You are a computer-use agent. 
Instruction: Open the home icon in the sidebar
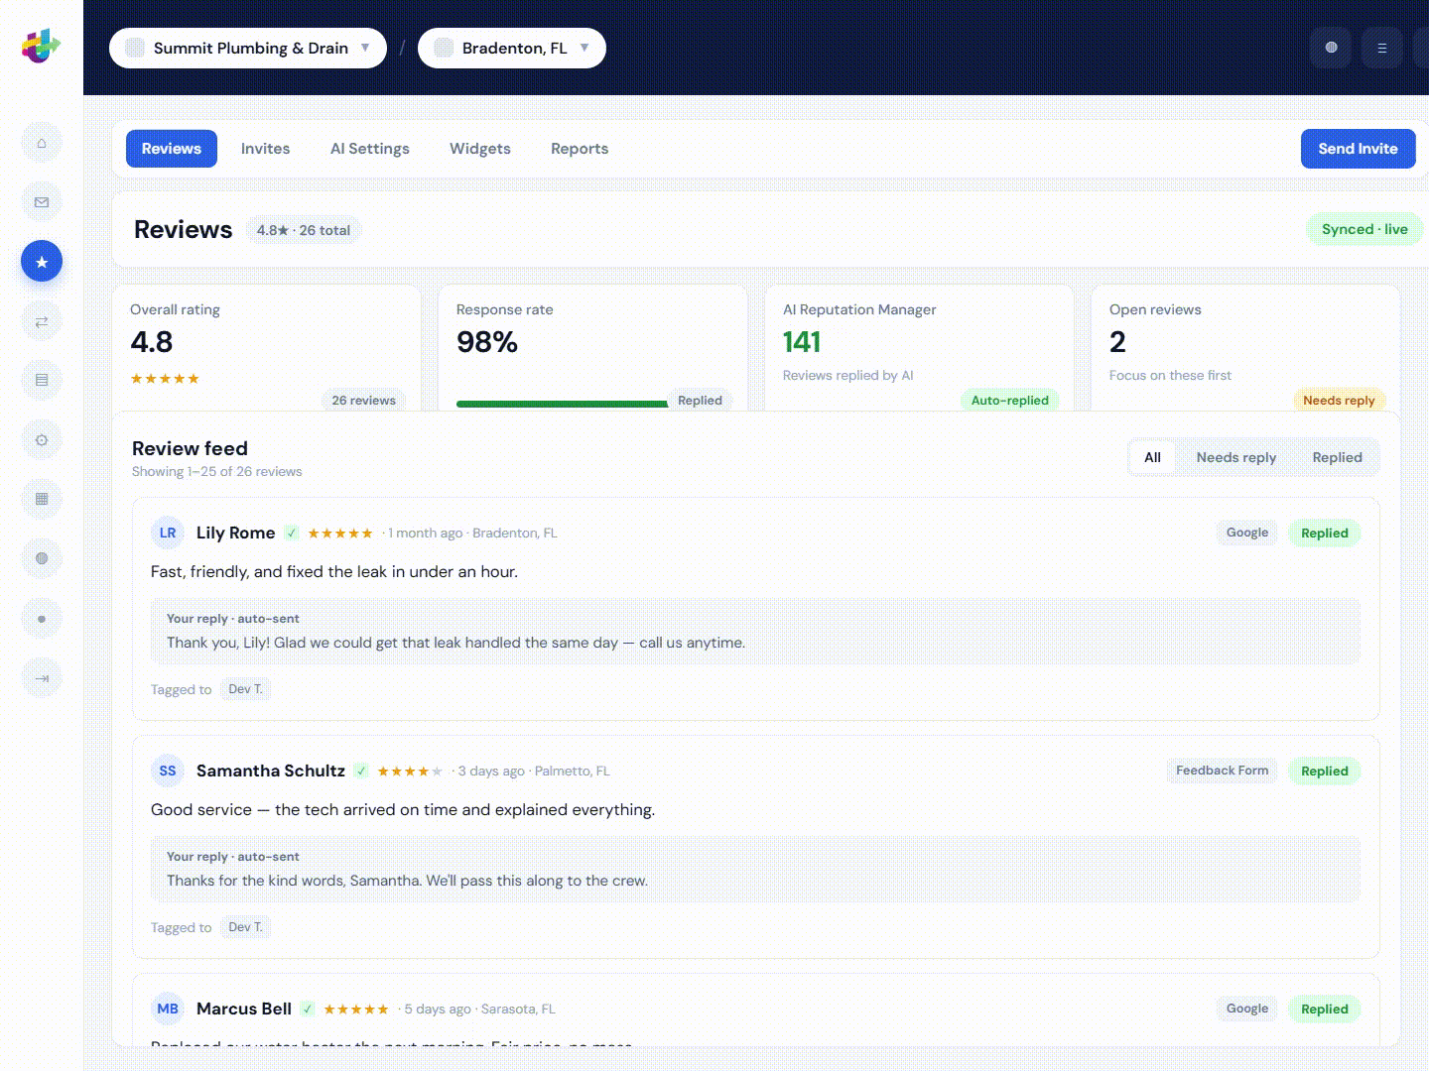pyautogui.click(x=42, y=143)
